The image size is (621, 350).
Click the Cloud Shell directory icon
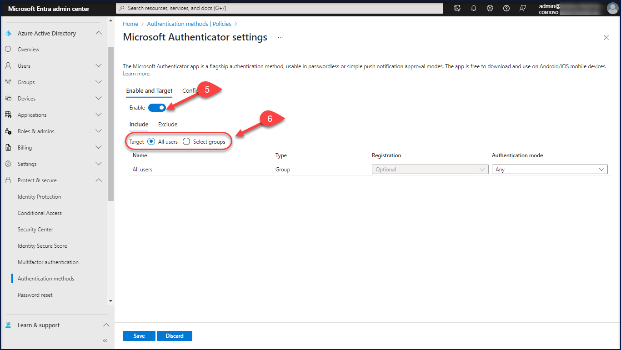point(457,8)
